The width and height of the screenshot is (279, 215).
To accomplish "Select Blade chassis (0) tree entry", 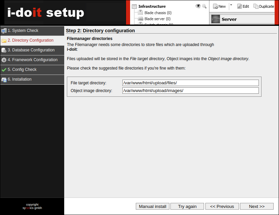I will tap(158, 13).
